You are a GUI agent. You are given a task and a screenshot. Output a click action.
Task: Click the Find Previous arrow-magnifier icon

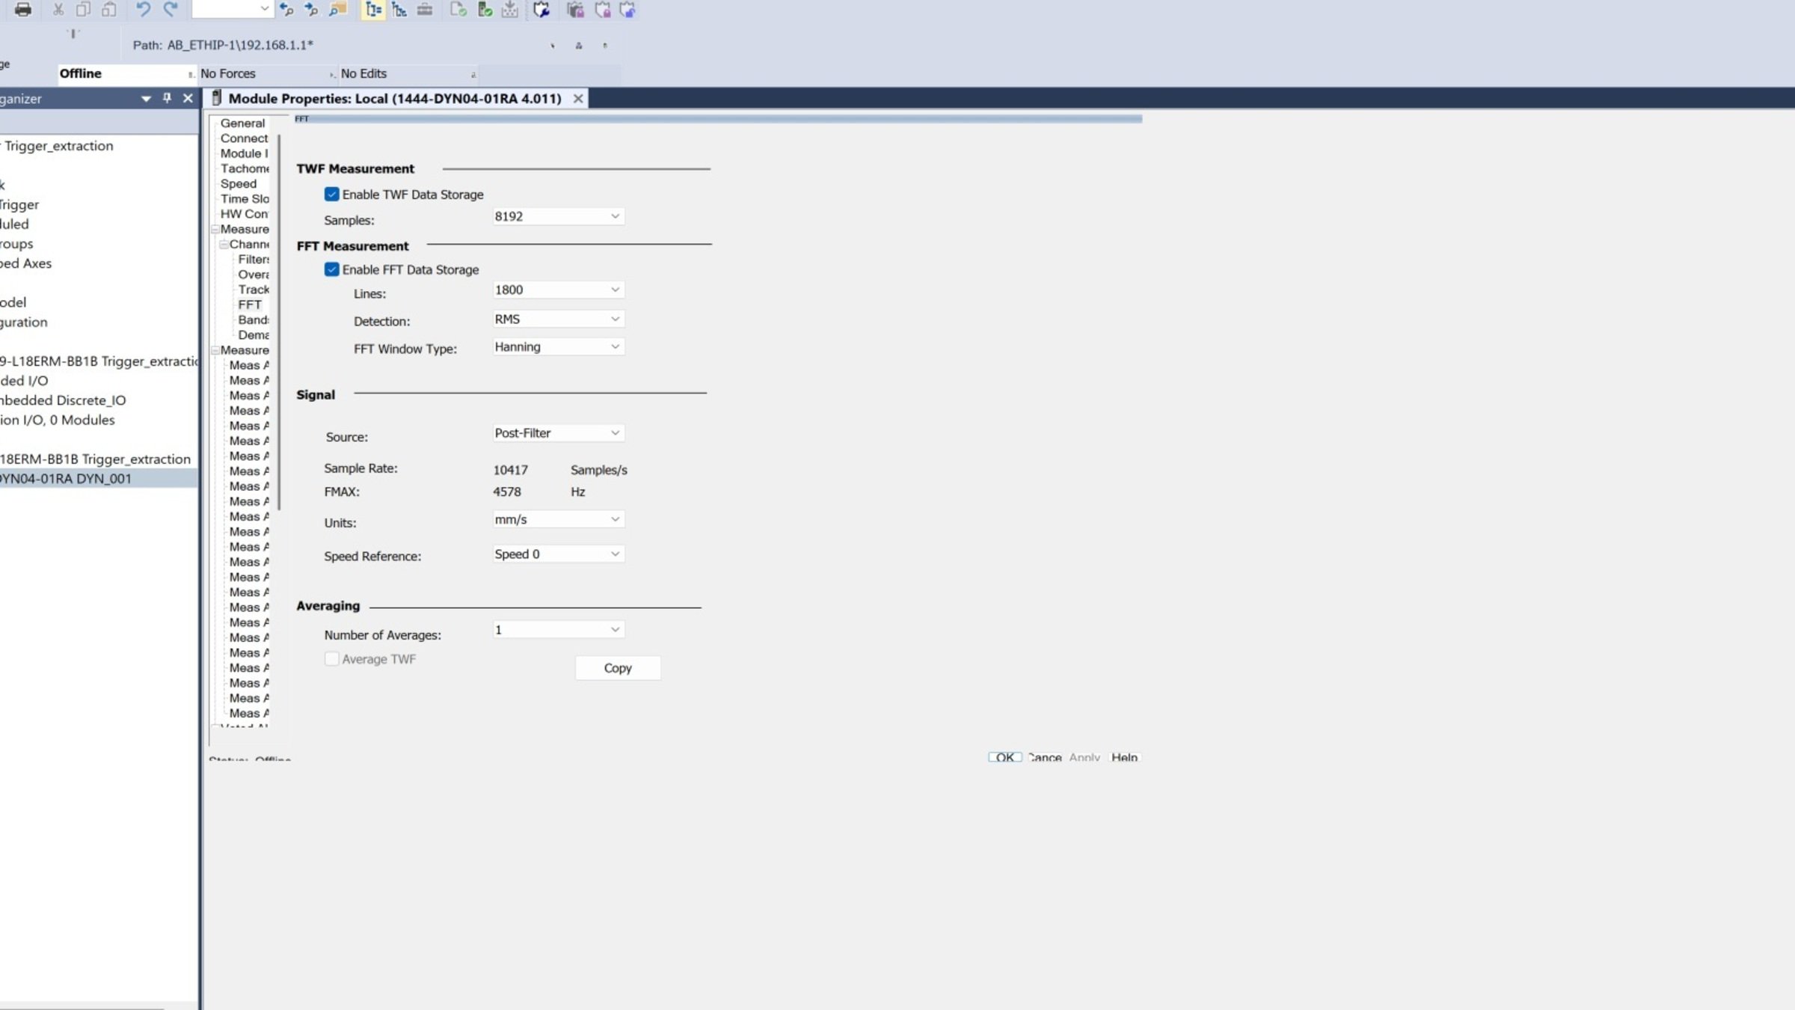click(286, 10)
